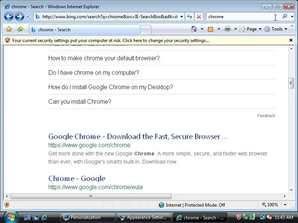Image resolution: width=298 pixels, height=223 pixels.
Task: Click the search magnifier icon
Action: pos(285,16)
